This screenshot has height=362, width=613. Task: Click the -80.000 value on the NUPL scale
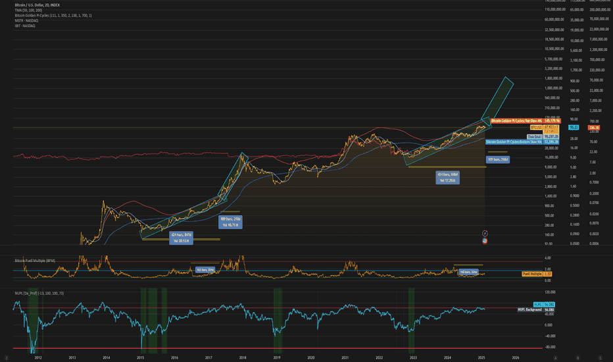(x=550, y=347)
